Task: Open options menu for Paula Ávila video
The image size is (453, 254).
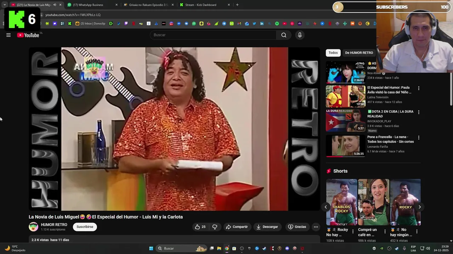Action: tap(419, 88)
